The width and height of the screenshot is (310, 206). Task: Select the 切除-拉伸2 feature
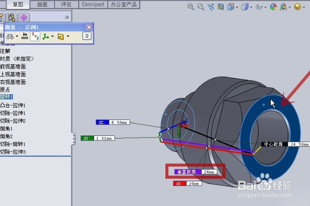pyautogui.click(x=13, y=121)
